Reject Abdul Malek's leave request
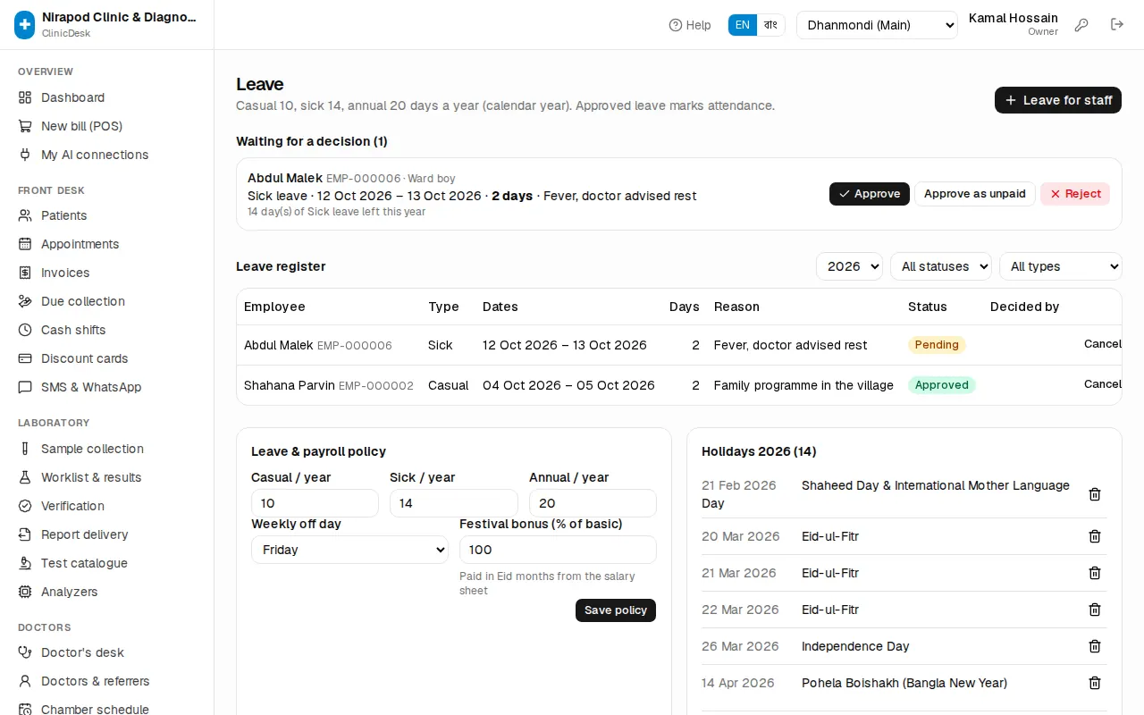Screen dimensions: 1144x715 tap(1075, 194)
